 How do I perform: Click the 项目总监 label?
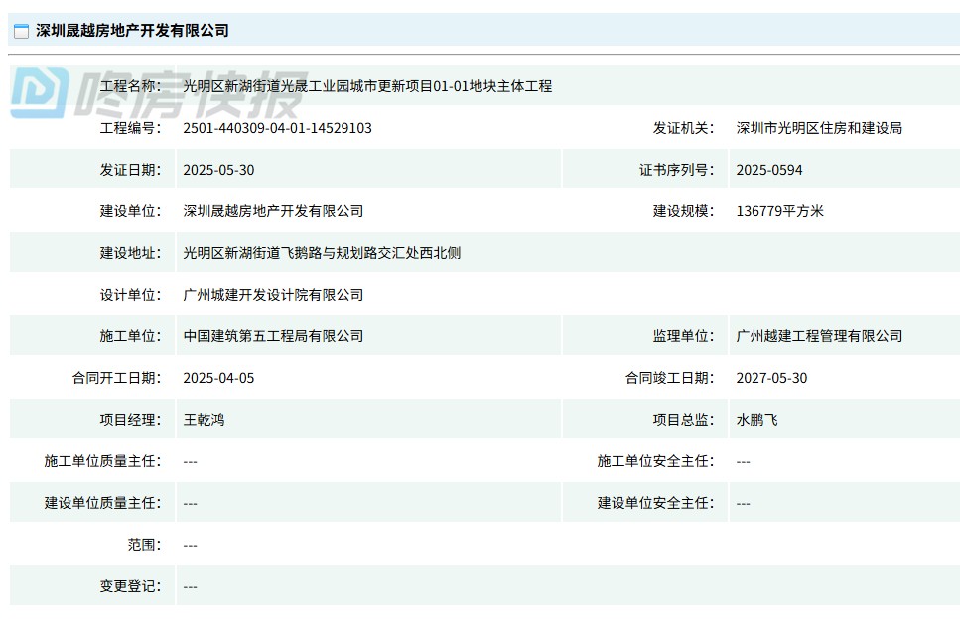tap(683, 420)
